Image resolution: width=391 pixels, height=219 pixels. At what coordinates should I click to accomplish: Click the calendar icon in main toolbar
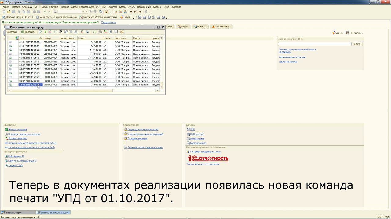(x=121, y=12)
